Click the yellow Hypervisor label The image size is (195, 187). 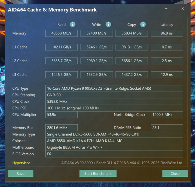pyautogui.click(x=21, y=163)
